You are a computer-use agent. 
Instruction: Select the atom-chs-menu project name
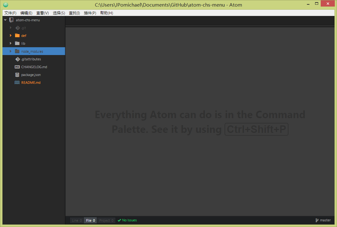[x=28, y=20]
